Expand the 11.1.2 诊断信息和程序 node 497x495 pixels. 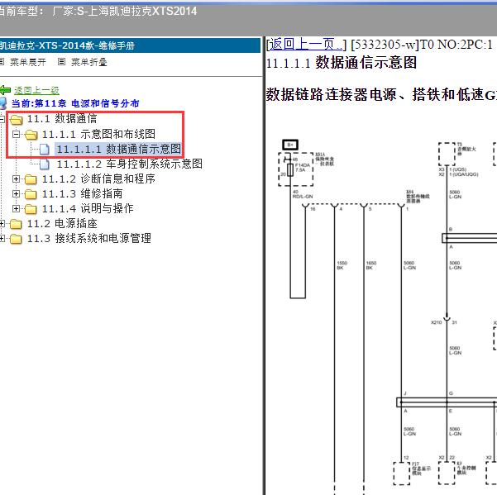coord(16,179)
